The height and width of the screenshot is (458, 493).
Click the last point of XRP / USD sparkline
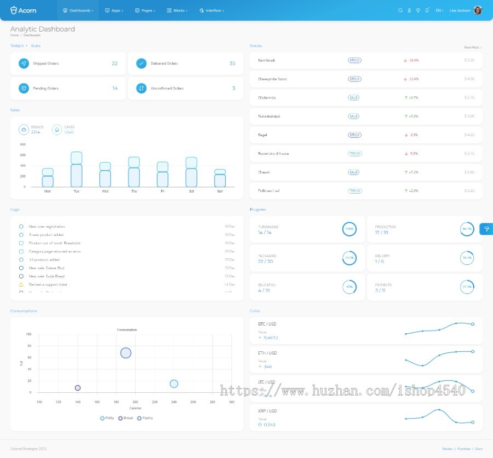tap(473, 422)
